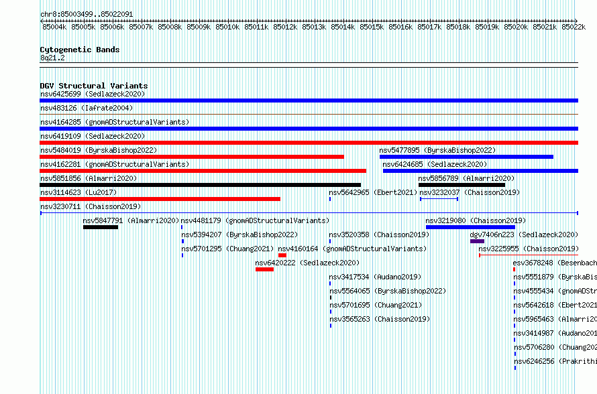This screenshot has height=394, width=597.
Task: Open the nsv5642618 (Ebert2021) variant
Action: pos(555,305)
